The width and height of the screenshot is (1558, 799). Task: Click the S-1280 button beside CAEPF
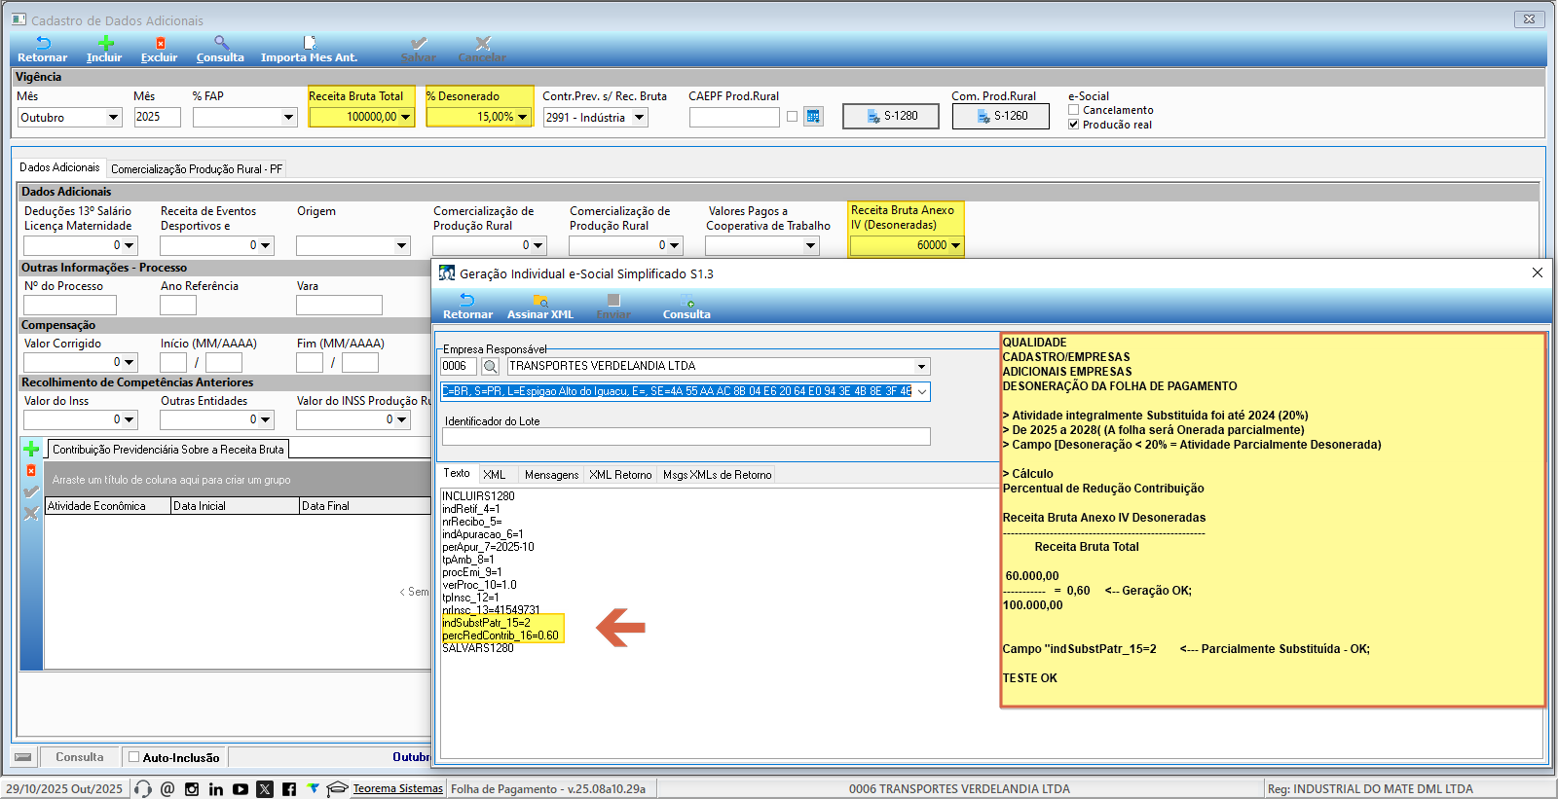pos(891,116)
